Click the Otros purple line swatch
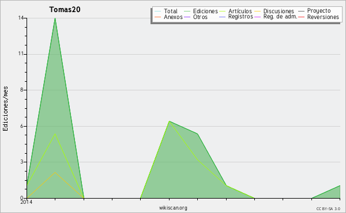 (187, 17)
